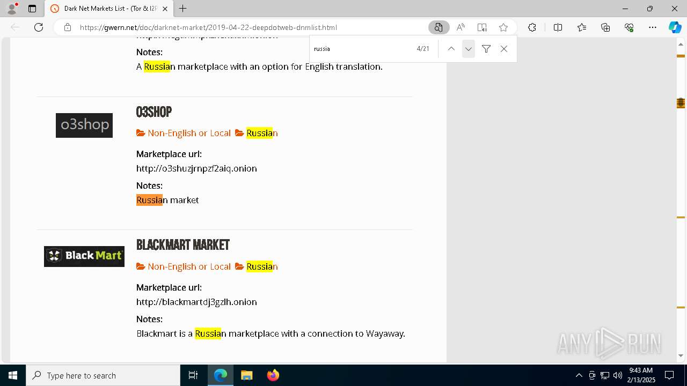
Task: Start Read aloud
Action: point(461,27)
